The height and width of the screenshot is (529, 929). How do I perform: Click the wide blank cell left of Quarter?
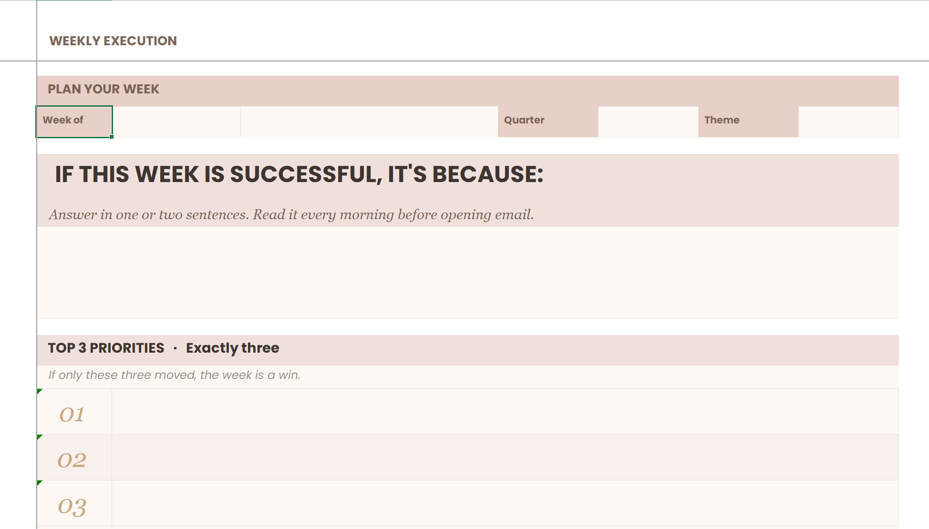pos(369,122)
